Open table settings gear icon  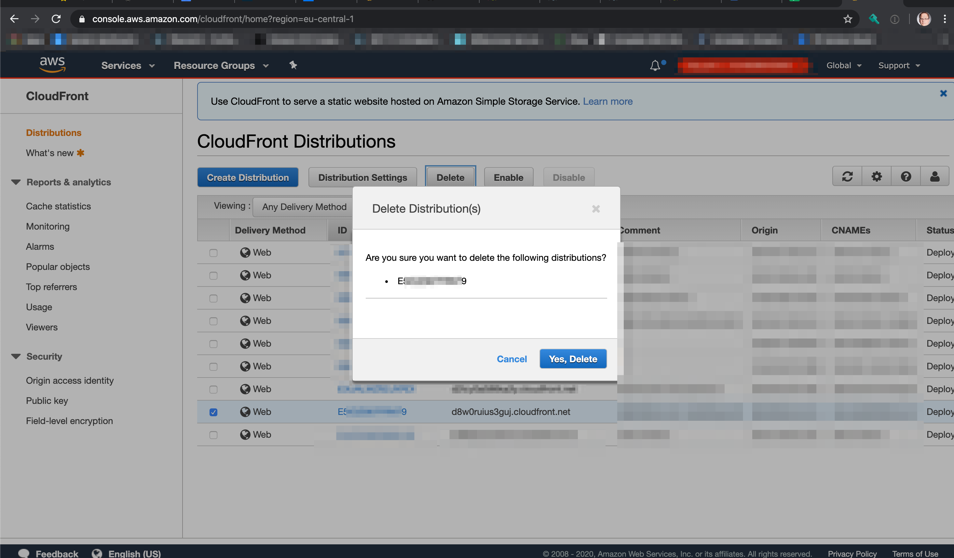pyautogui.click(x=876, y=176)
